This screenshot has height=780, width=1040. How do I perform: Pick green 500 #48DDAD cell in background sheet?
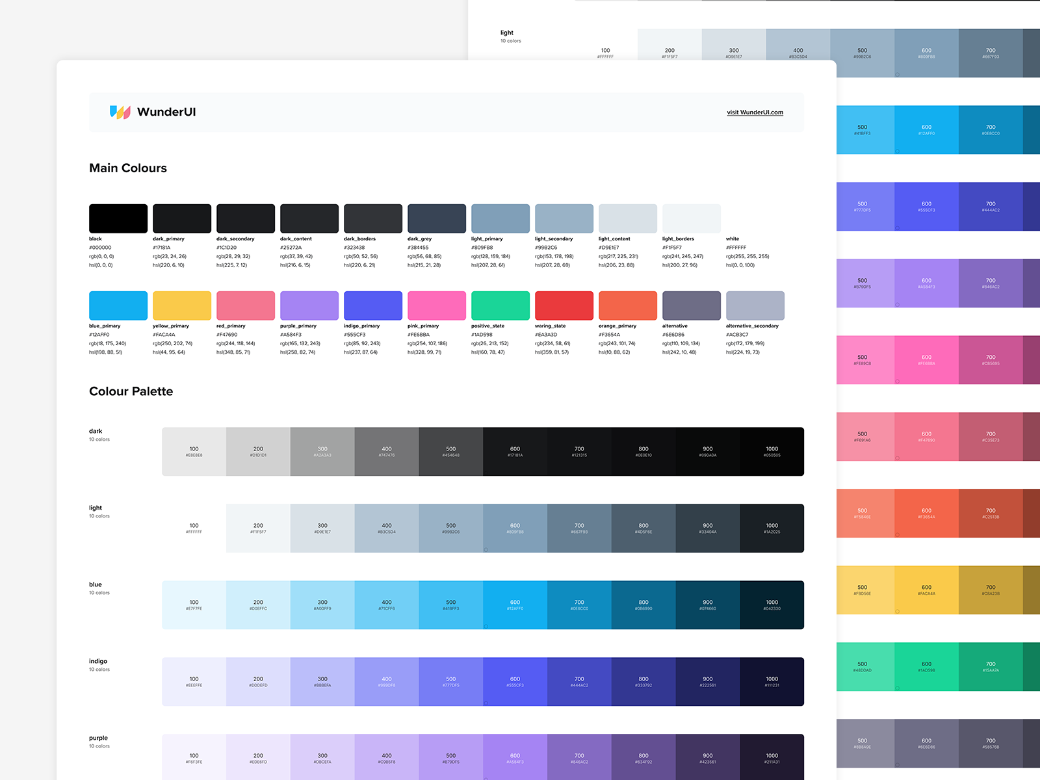(x=865, y=667)
